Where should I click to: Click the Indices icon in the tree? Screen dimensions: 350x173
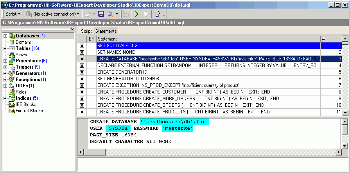tap(12, 98)
